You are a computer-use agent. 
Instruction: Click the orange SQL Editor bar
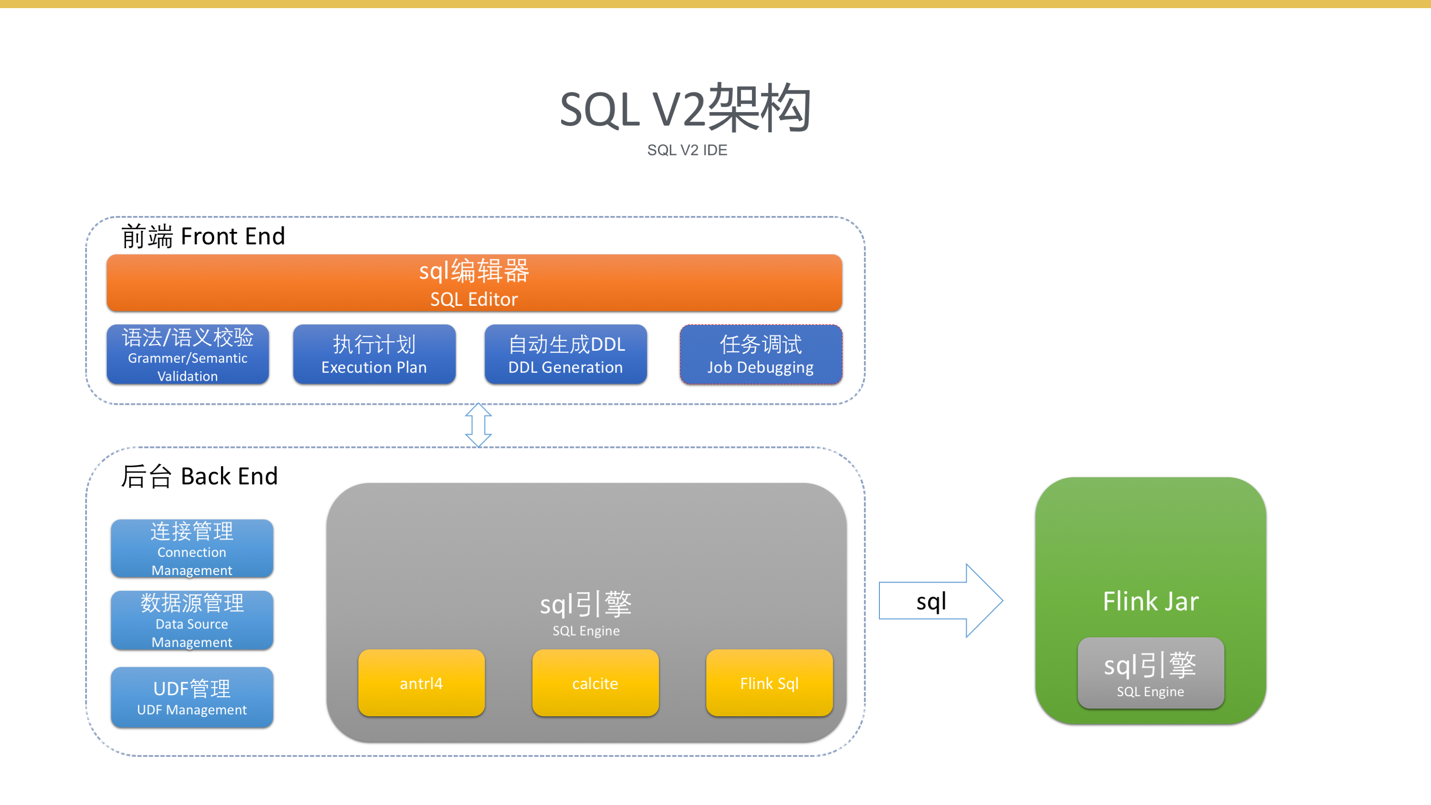coord(474,283)
